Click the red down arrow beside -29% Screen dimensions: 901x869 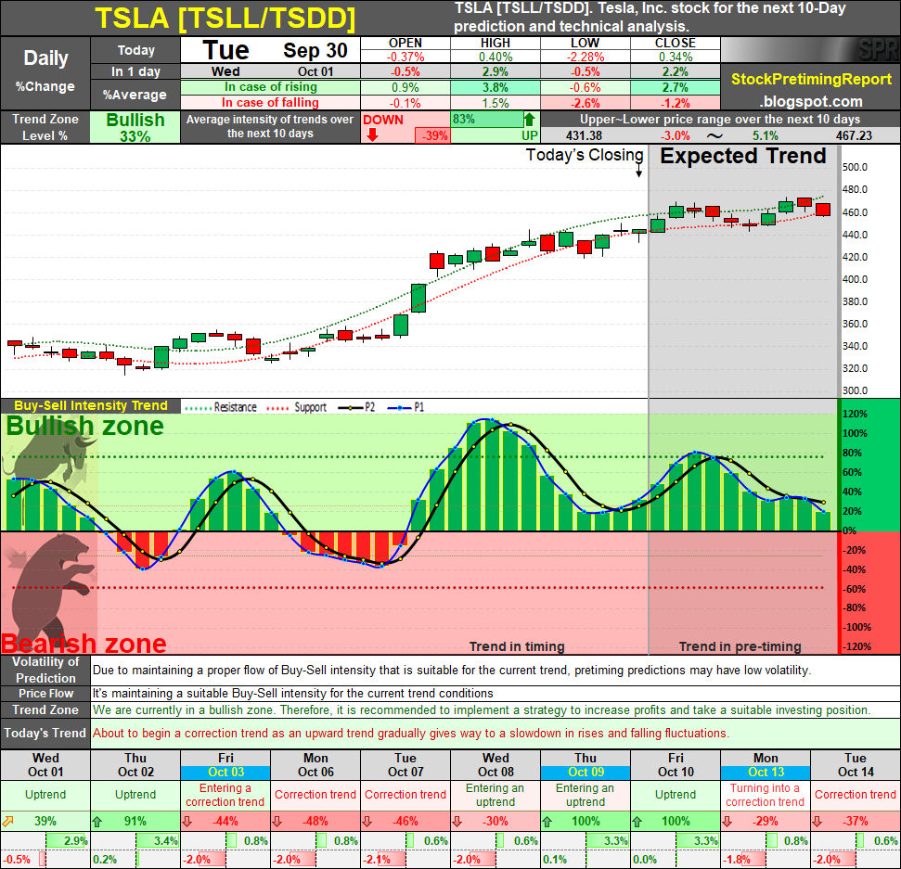coord(727,822)
